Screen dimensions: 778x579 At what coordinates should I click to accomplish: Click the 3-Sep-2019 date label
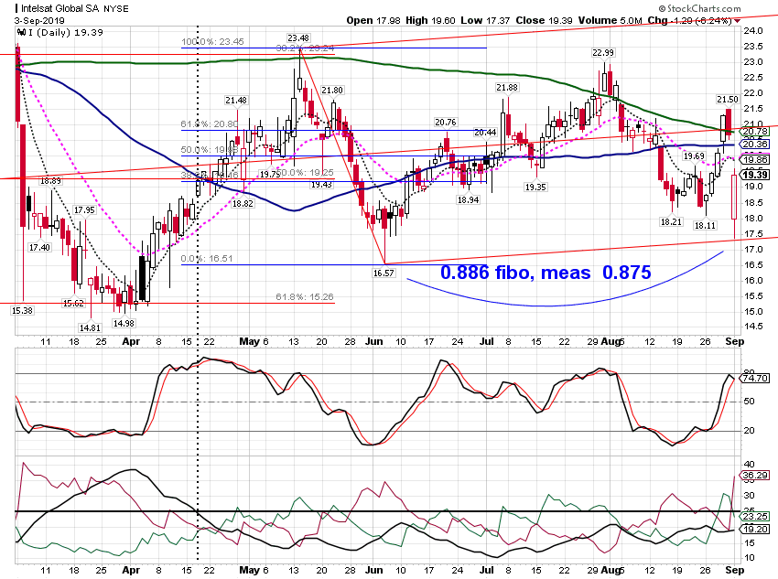[39, 21]
